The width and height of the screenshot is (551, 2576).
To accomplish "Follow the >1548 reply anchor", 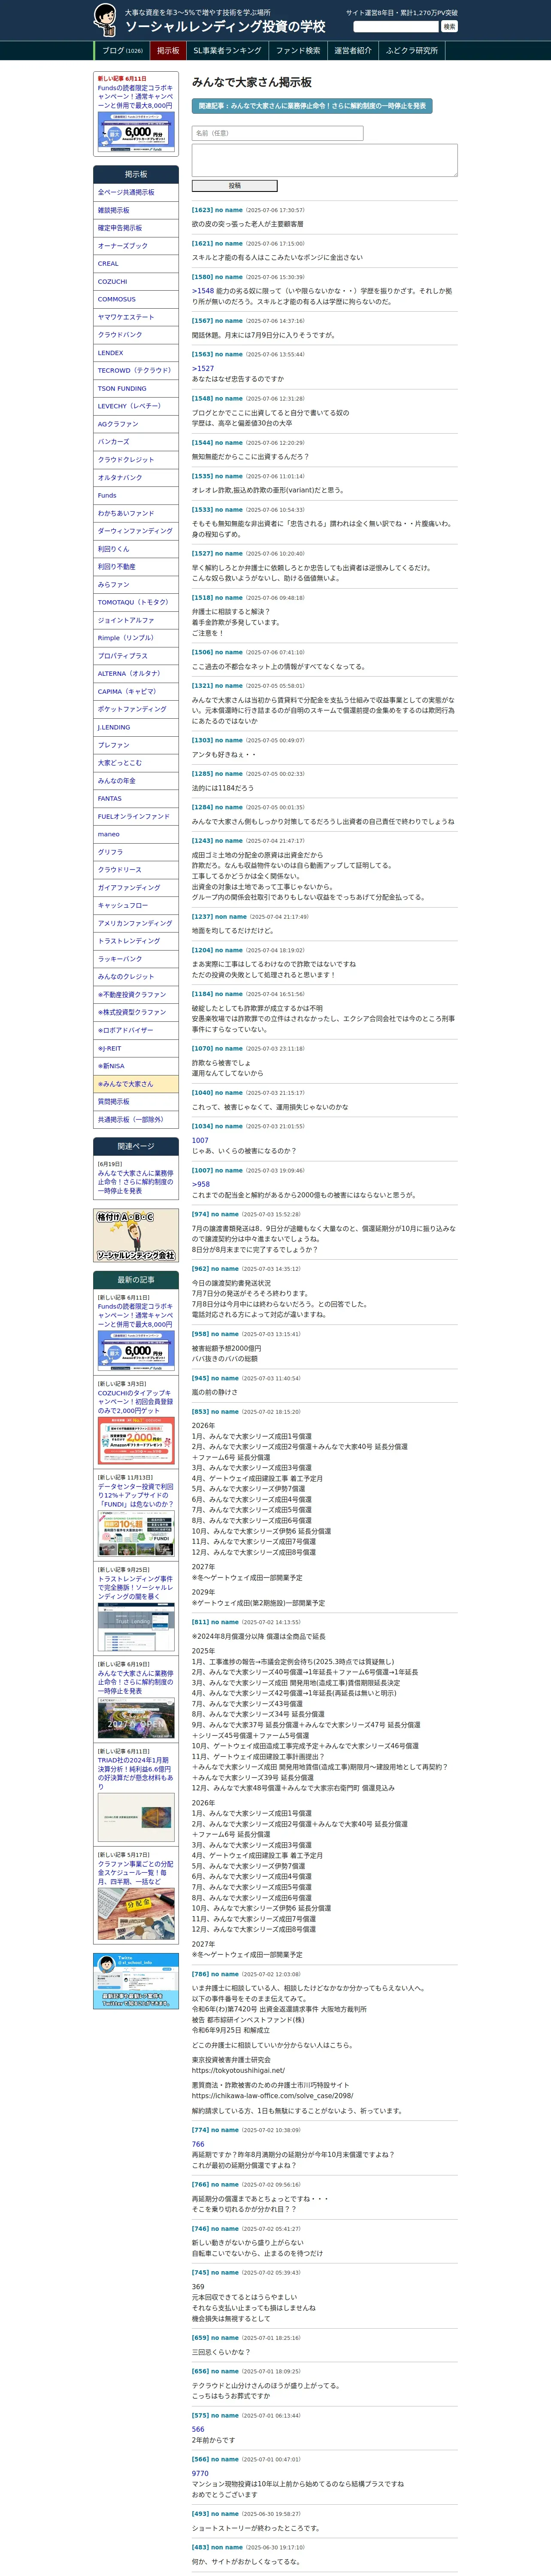I will pyautogui.click(x=203, y=291).
